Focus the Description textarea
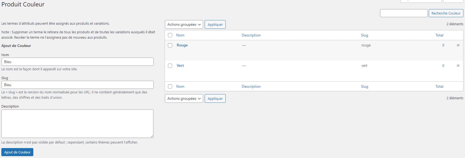 click(x=77, y=124)
